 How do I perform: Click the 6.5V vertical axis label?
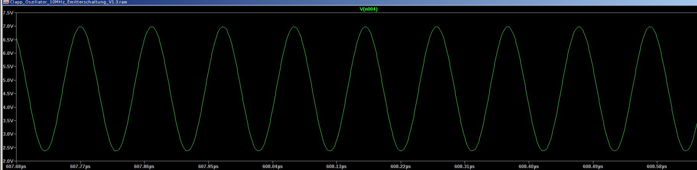coord(8,40)
